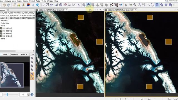
Task: Open the Analysis menu
Action: (8, 1)
